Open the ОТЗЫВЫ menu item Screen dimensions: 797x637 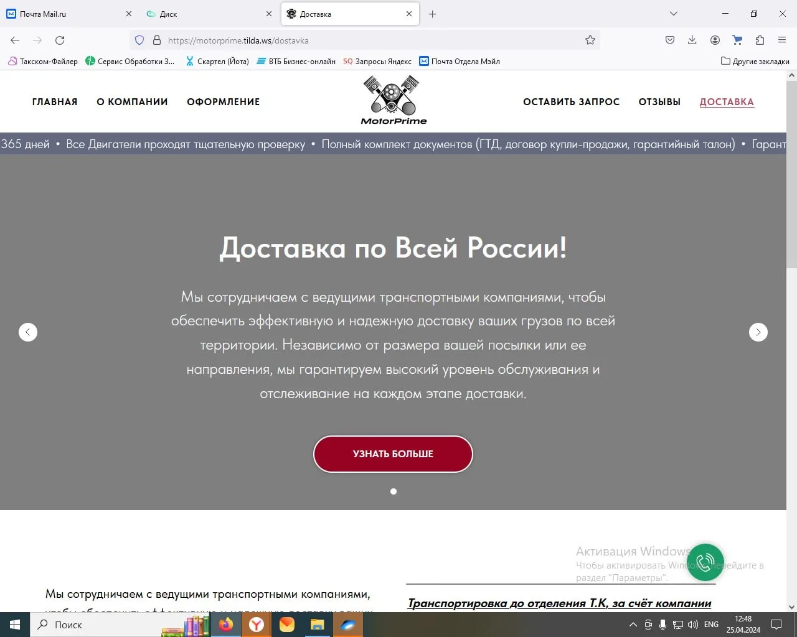659,102
